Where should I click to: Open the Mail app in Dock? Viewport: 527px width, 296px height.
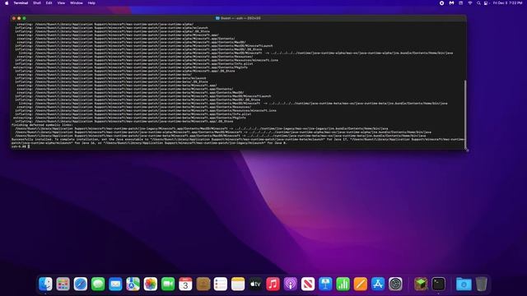[x=115, y=284]
